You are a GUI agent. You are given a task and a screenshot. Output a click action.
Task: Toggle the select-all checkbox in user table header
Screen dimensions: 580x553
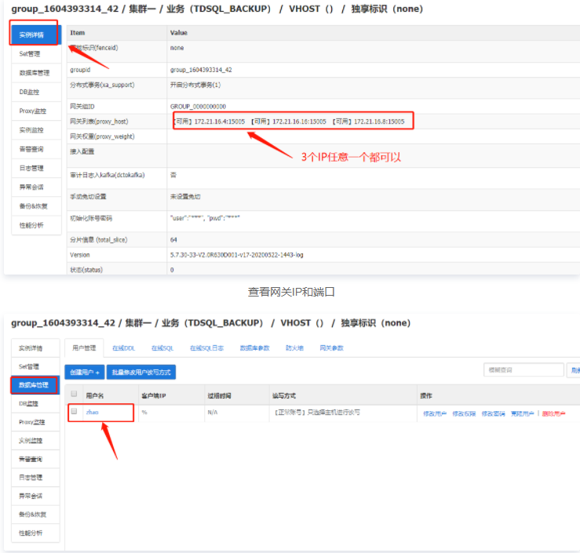(75, 395)
